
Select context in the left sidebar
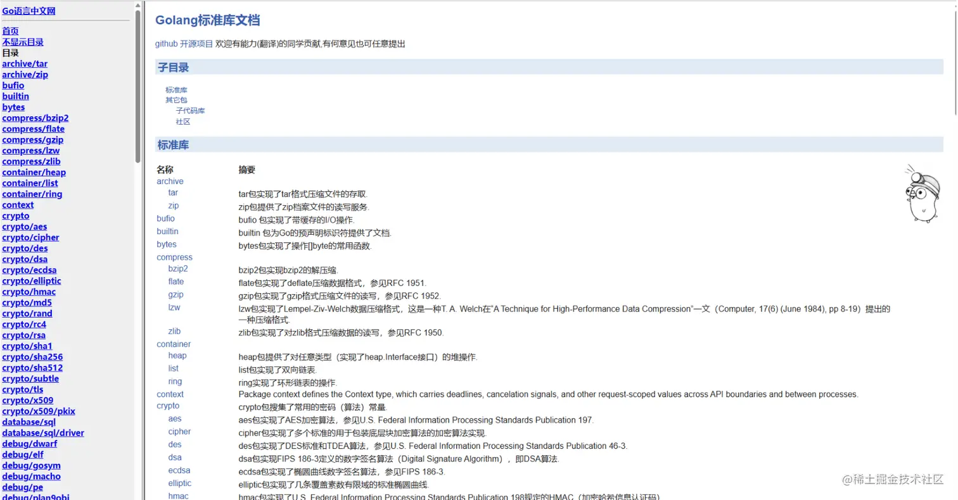click(18, 204)
